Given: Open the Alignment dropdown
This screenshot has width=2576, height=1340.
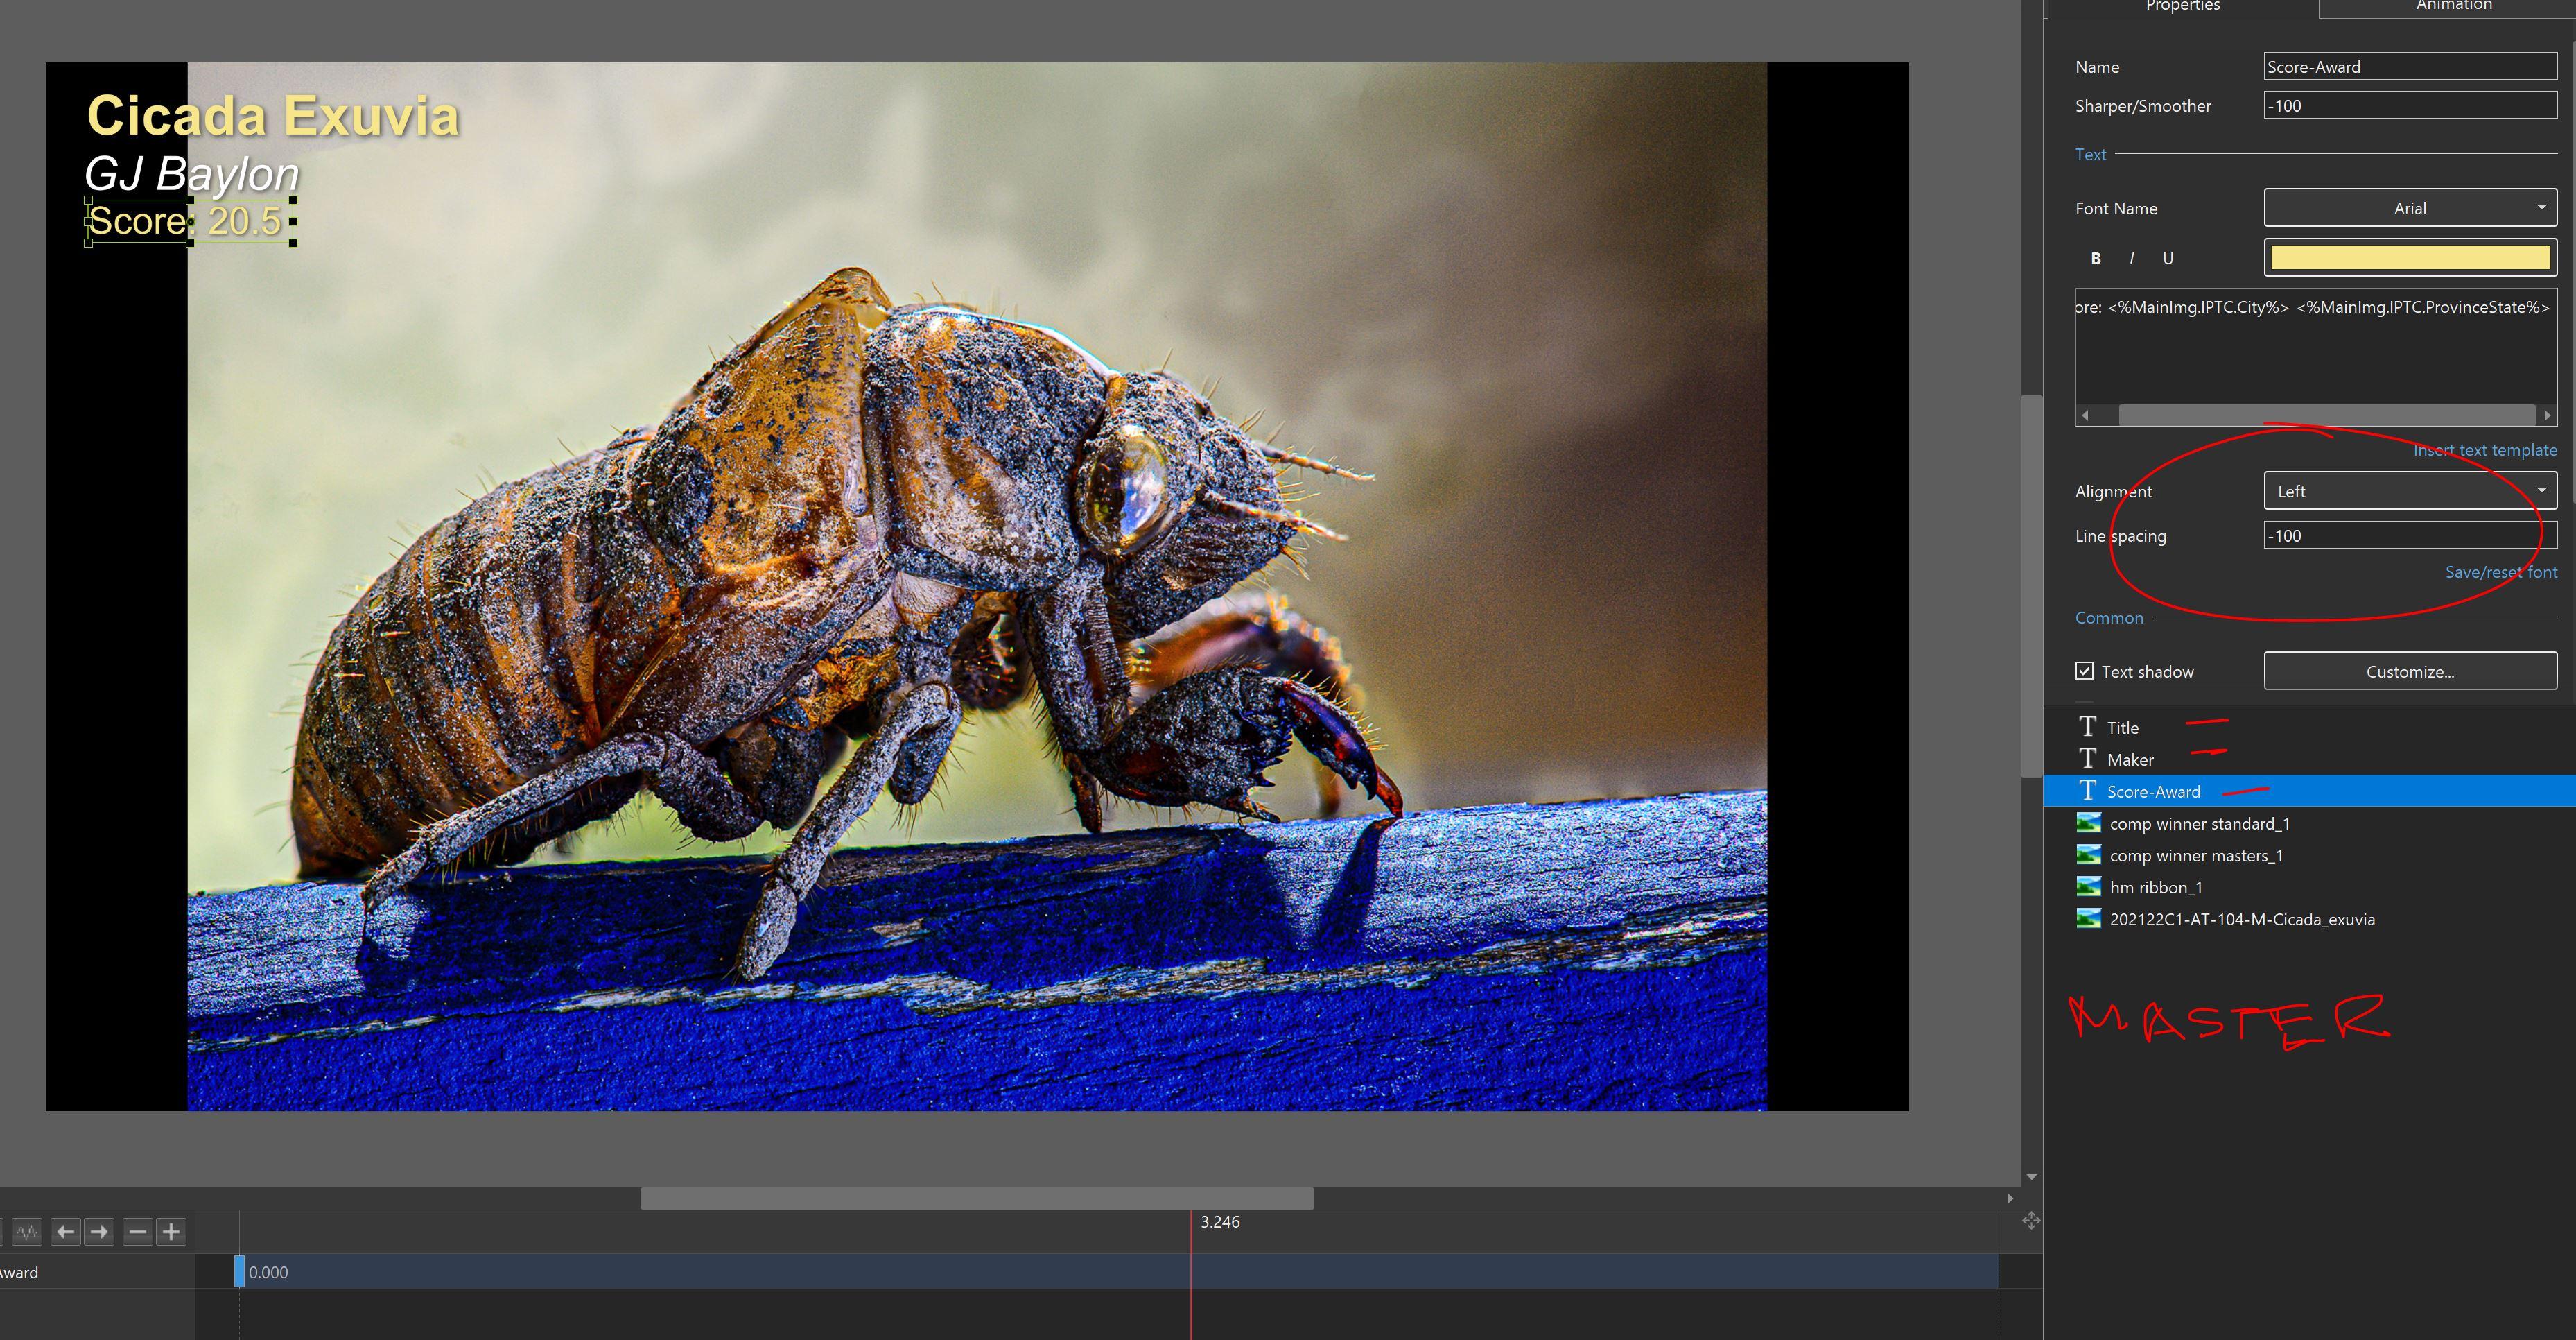Looking at the screenshot, I should [2409, 491].
